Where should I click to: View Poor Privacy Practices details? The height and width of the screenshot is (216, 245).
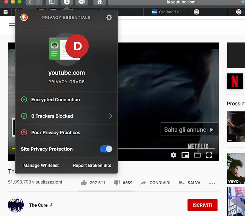(67, 133)
